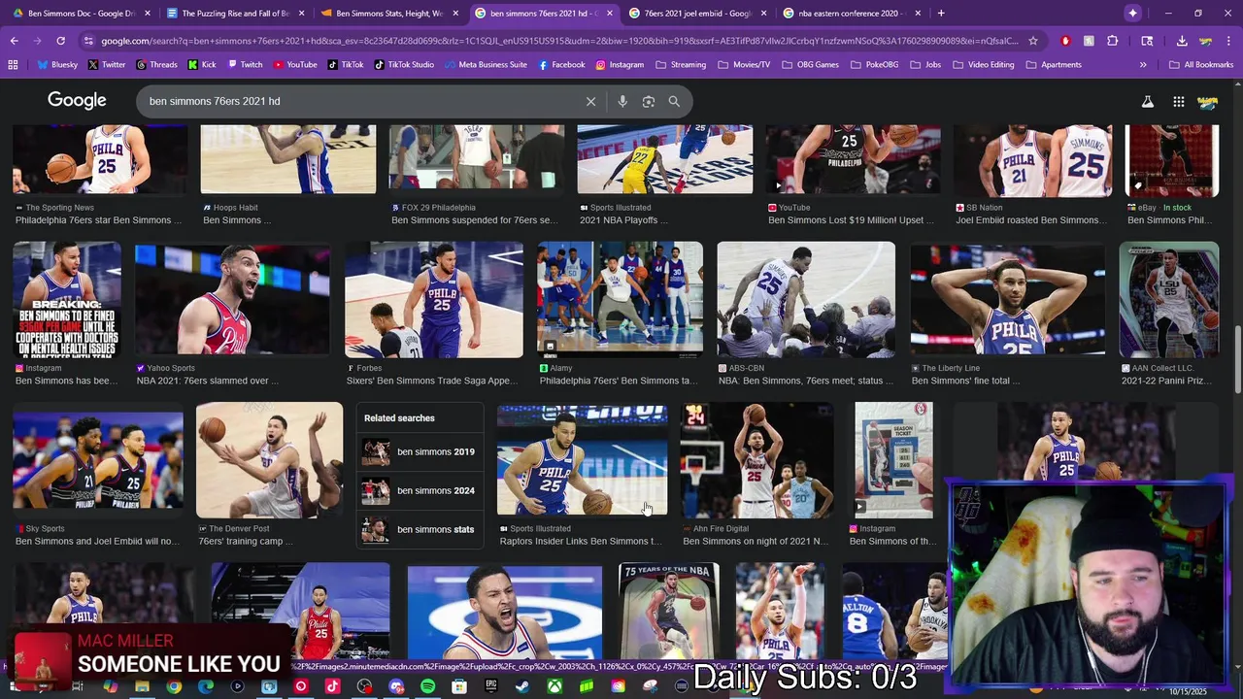
Task: Open Xbox app from the taskbar
Action: click(x=554, y=686)
